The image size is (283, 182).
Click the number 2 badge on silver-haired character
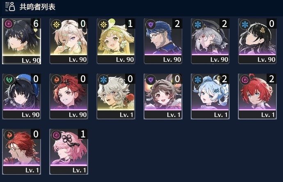[x=224, y=24]
